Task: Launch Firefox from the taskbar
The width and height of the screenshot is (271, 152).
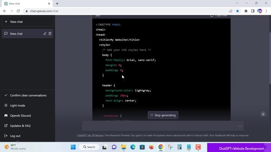Action: pyautogui.click(x=152, y=147)
